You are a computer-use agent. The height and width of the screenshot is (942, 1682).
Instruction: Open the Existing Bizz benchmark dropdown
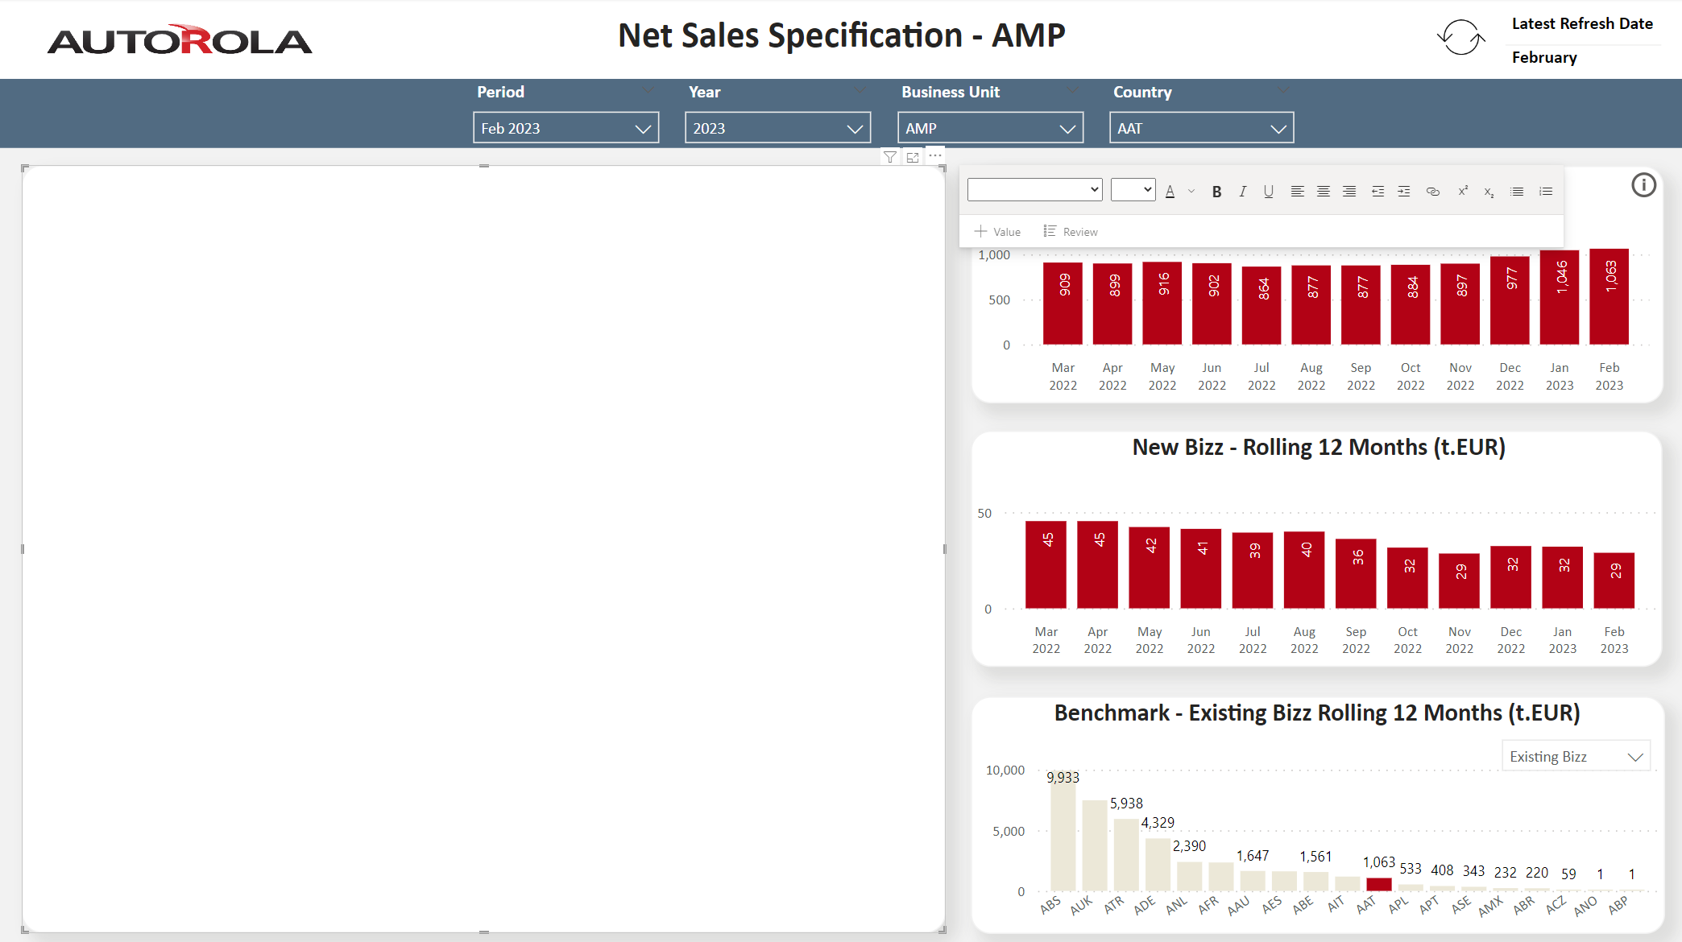[x=1575, y=757]
